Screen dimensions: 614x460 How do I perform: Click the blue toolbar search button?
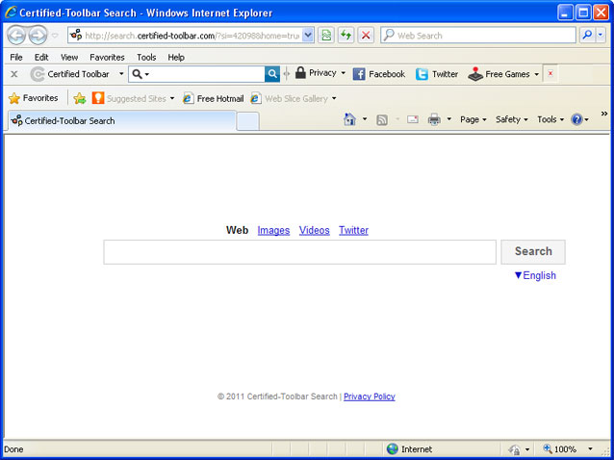pos(272,74)
